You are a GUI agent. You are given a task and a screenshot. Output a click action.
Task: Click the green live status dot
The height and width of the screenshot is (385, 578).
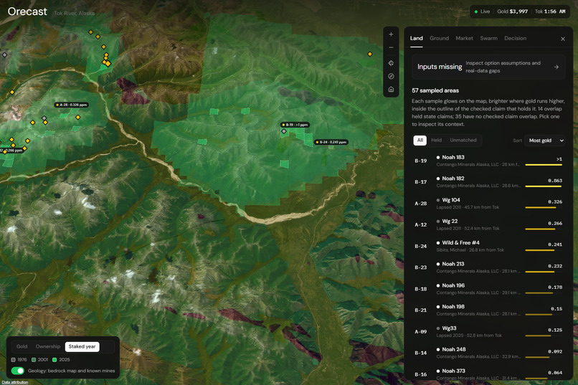pos(476,11)
